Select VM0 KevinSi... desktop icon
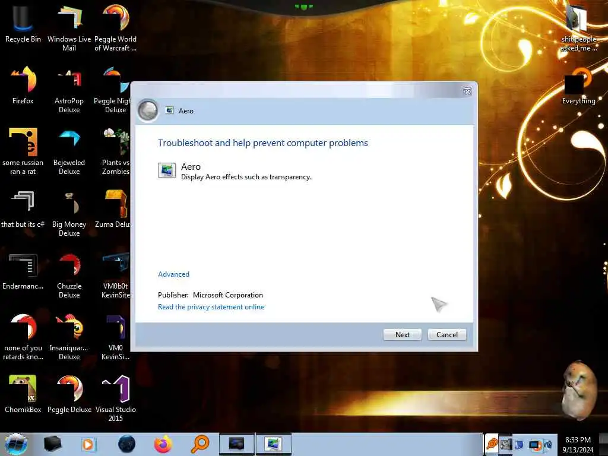Image resolution: width=608 pixels, height=456 pixels. [115, 337]
